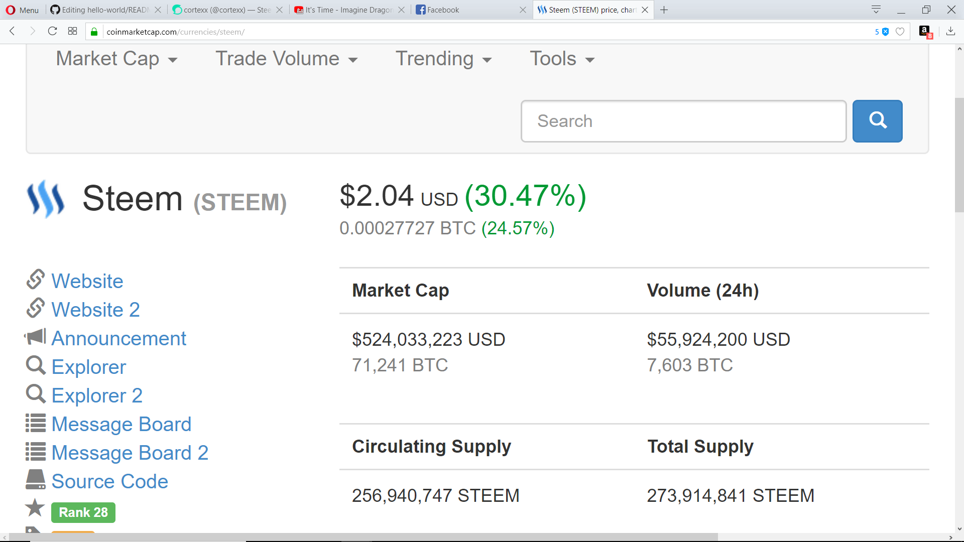964x542 pixels.
Task: Open the Tools dropdown menu
Action: coord(562,59)
